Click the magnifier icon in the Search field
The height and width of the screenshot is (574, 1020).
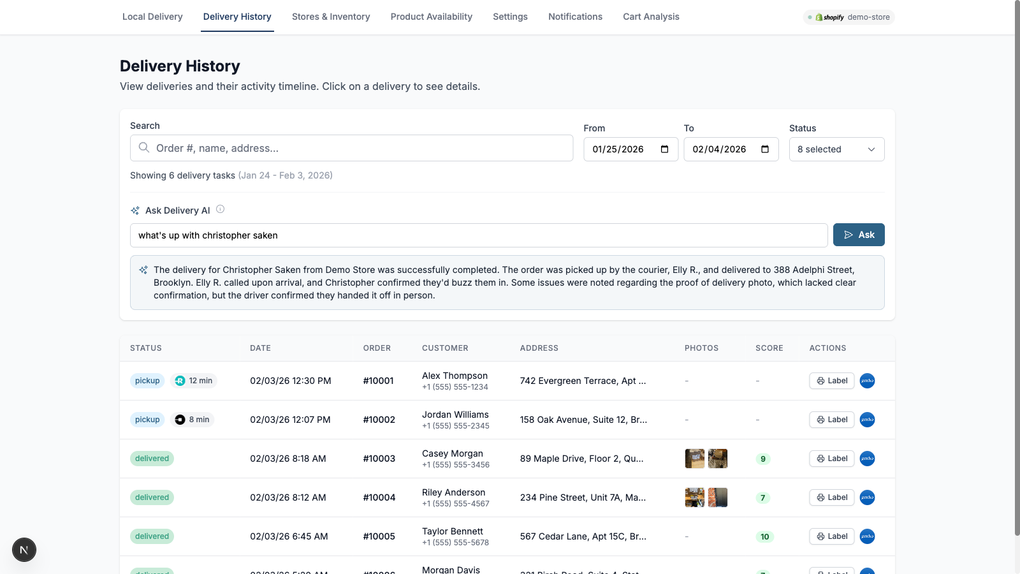tap(144, 147)
